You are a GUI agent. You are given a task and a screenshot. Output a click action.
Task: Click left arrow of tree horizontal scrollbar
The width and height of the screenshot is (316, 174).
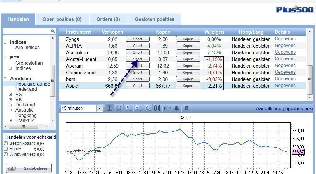(x=6, y=126)
